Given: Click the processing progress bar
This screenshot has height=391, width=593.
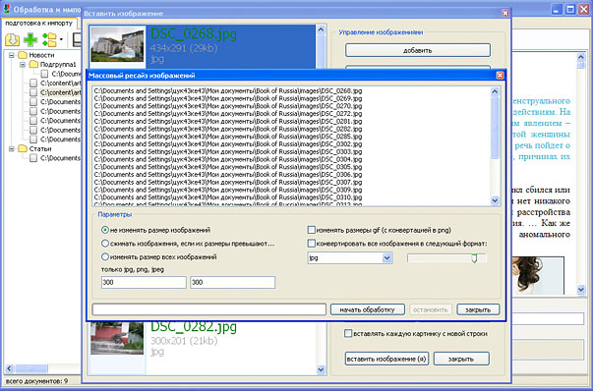Looking at the screenshot, I should 209,309.
